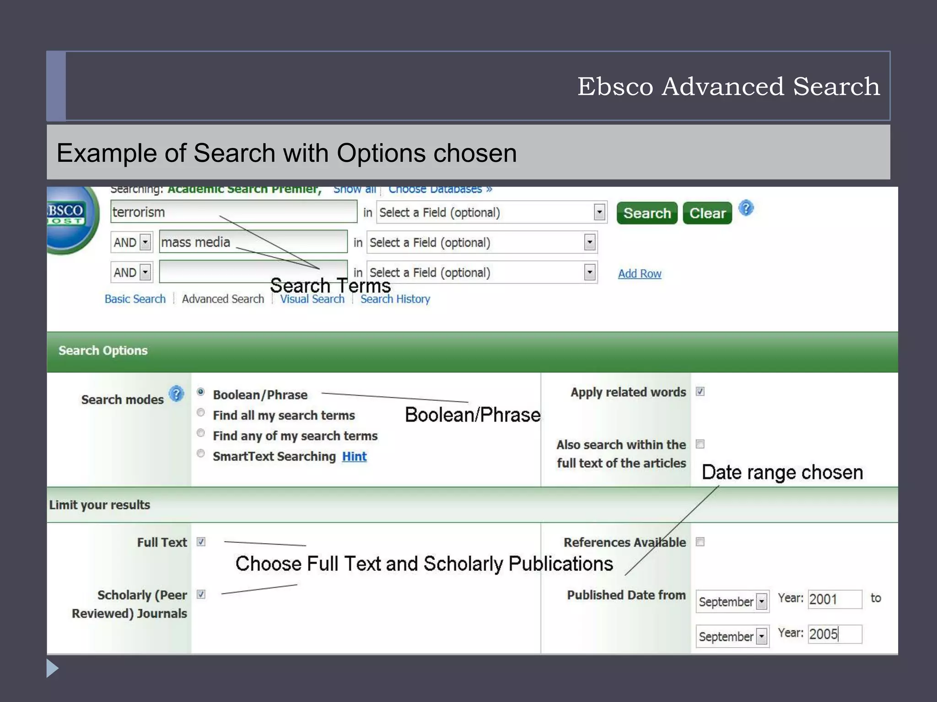Click the empty third search term field
Image resolution: width=937 pixels, height=702 pixels.
coord(253,272)
